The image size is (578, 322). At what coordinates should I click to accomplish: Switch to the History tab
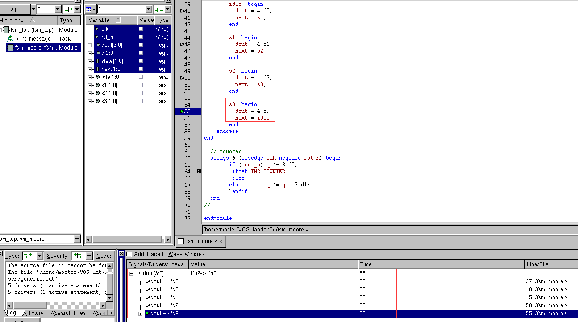click(x=36, y=313)
